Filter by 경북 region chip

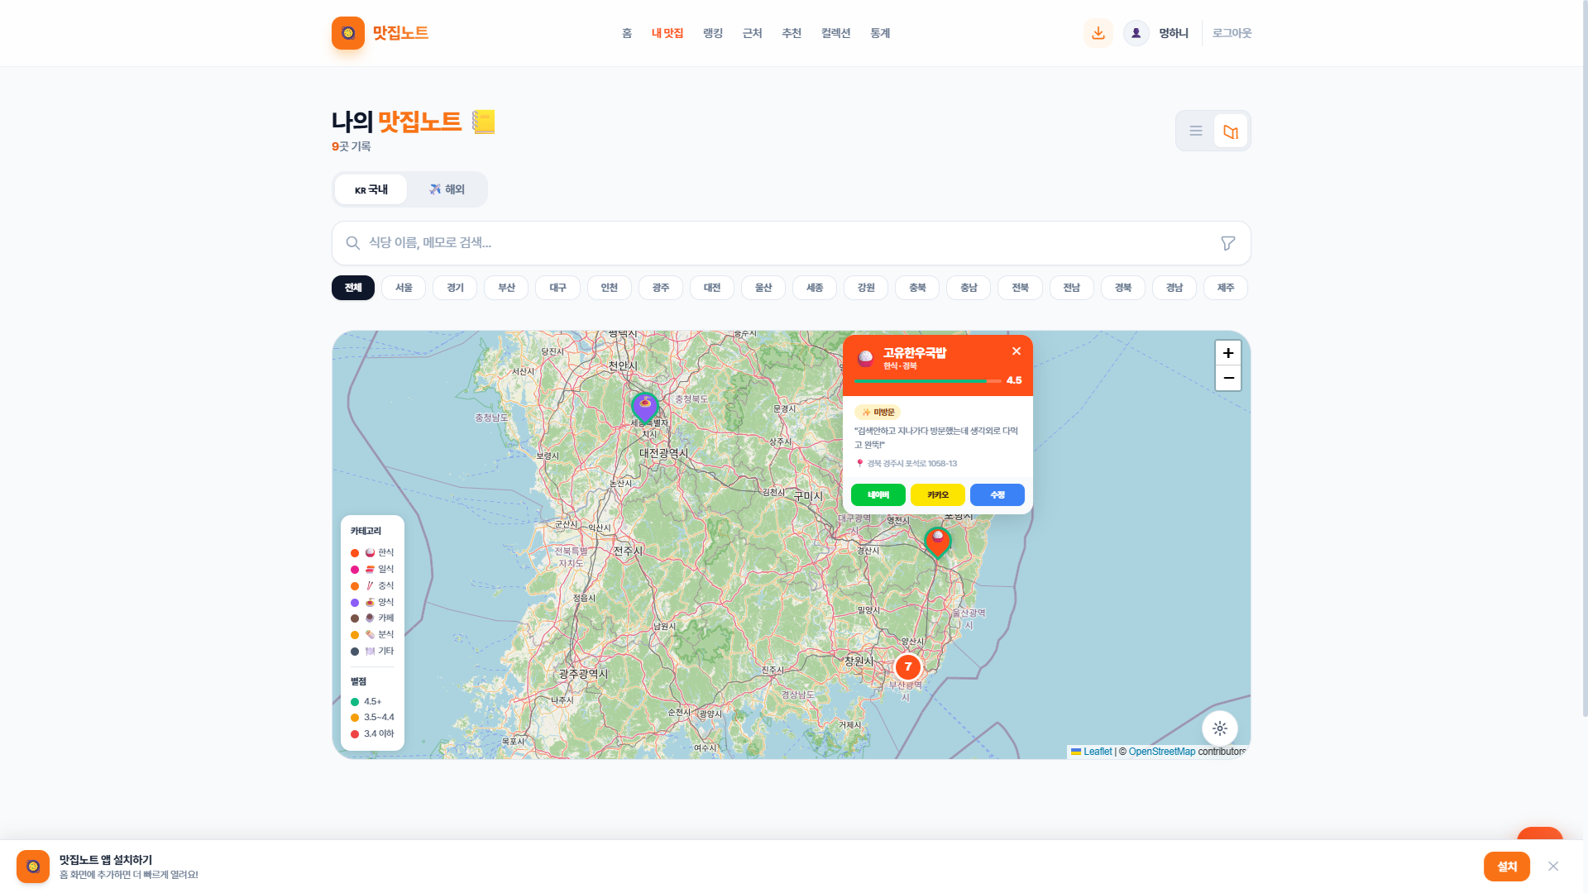1123,288
